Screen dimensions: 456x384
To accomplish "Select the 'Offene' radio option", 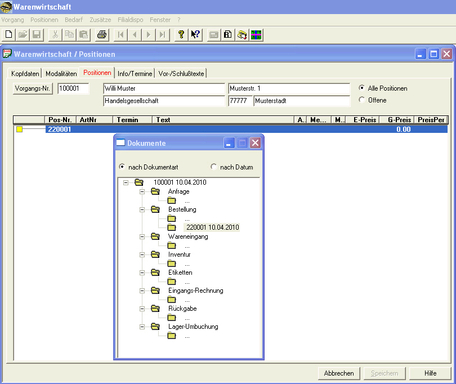I will (x=362, y=100).
